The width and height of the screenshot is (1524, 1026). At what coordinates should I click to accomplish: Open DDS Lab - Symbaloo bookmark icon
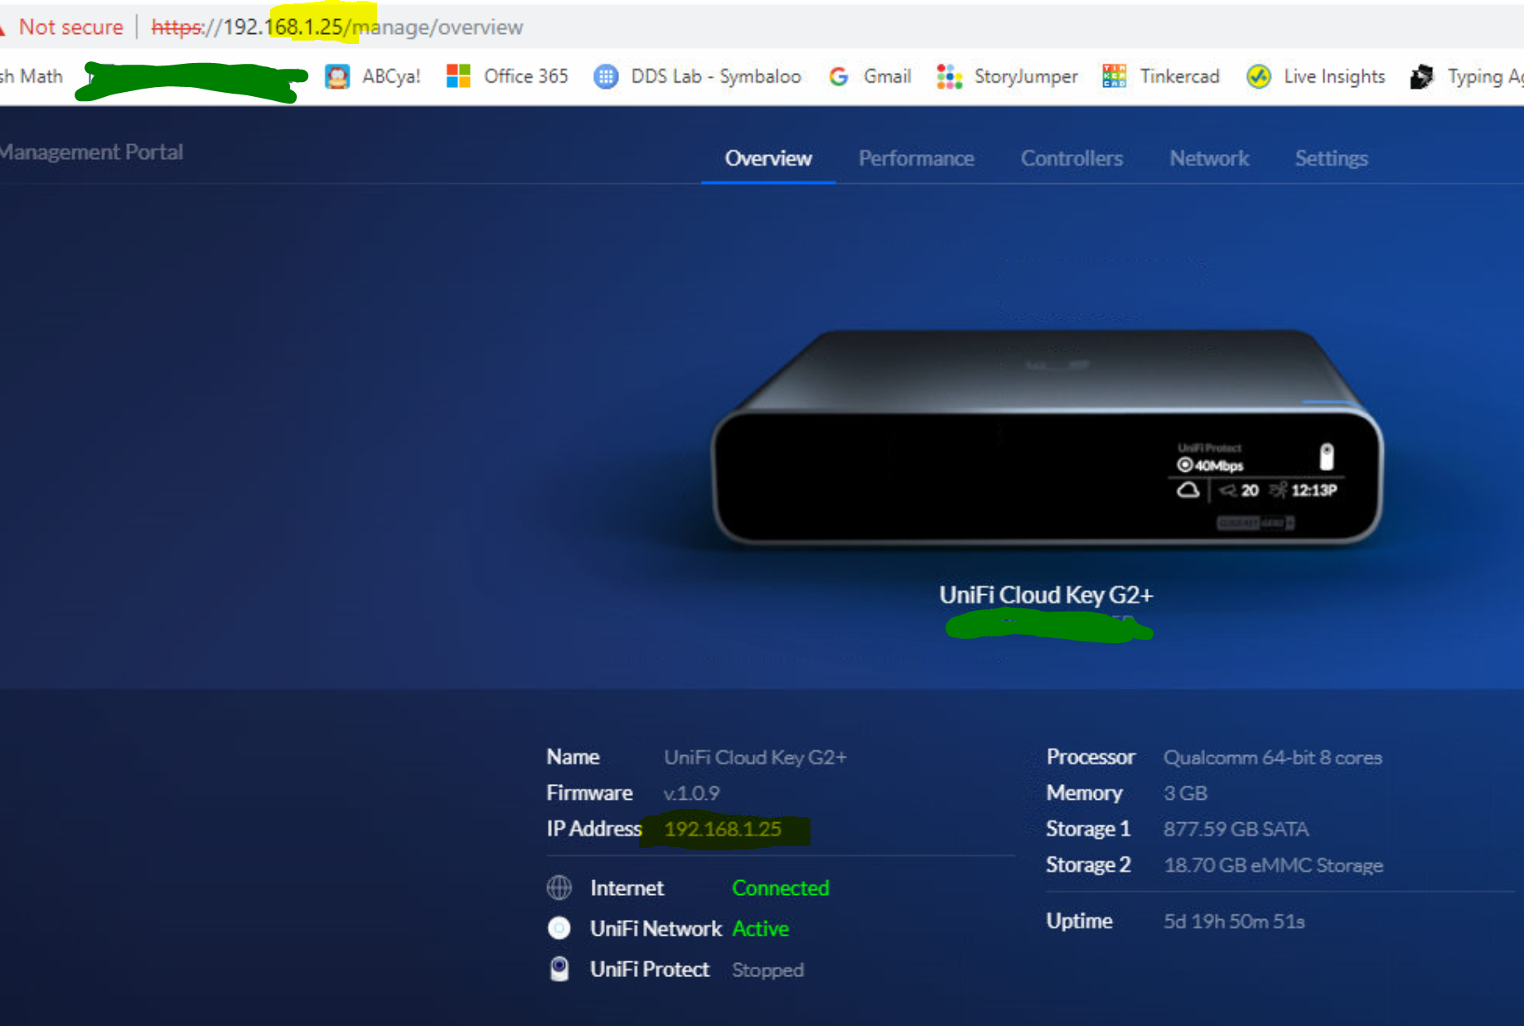(x=606, y=77)
